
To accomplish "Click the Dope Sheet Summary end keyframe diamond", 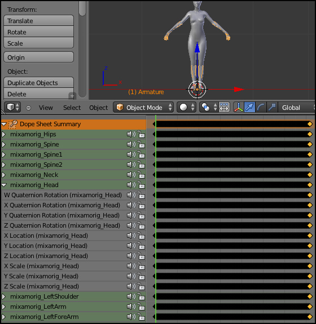I will (310, 124).
